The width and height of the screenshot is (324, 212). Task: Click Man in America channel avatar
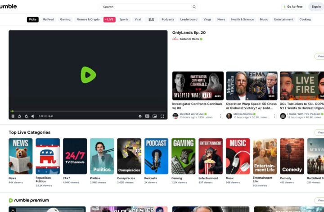pyautogui.click(x=229, y=116)
